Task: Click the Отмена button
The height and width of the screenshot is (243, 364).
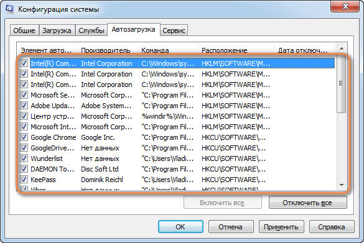Action: (230, 227)
